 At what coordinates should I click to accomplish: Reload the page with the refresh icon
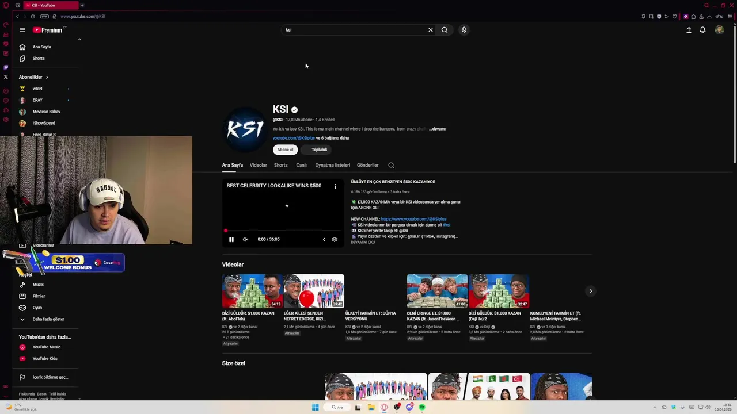click(x=33, y=16)
